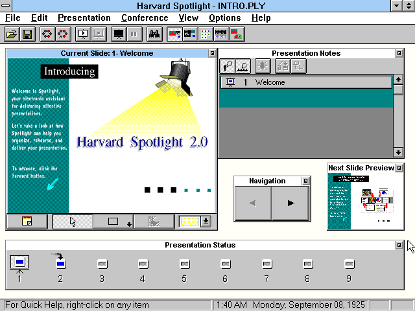Open the Conference menu

(x=145, y=18)
